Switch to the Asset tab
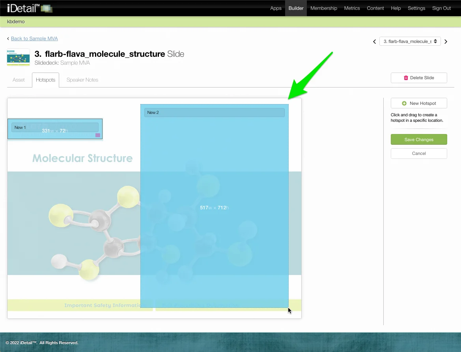Screen dimensions: 461x352 tap(19, 80)
